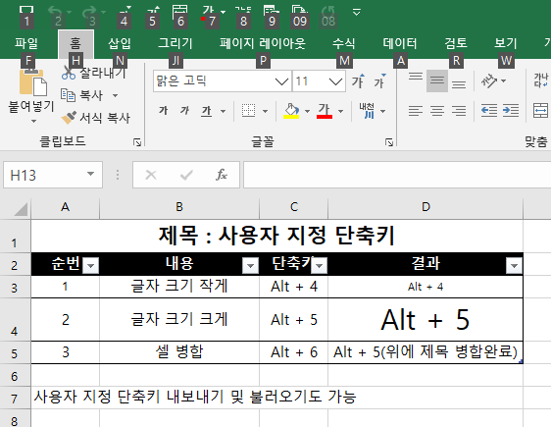Align text to vertical middle

[x=437, y=80]
